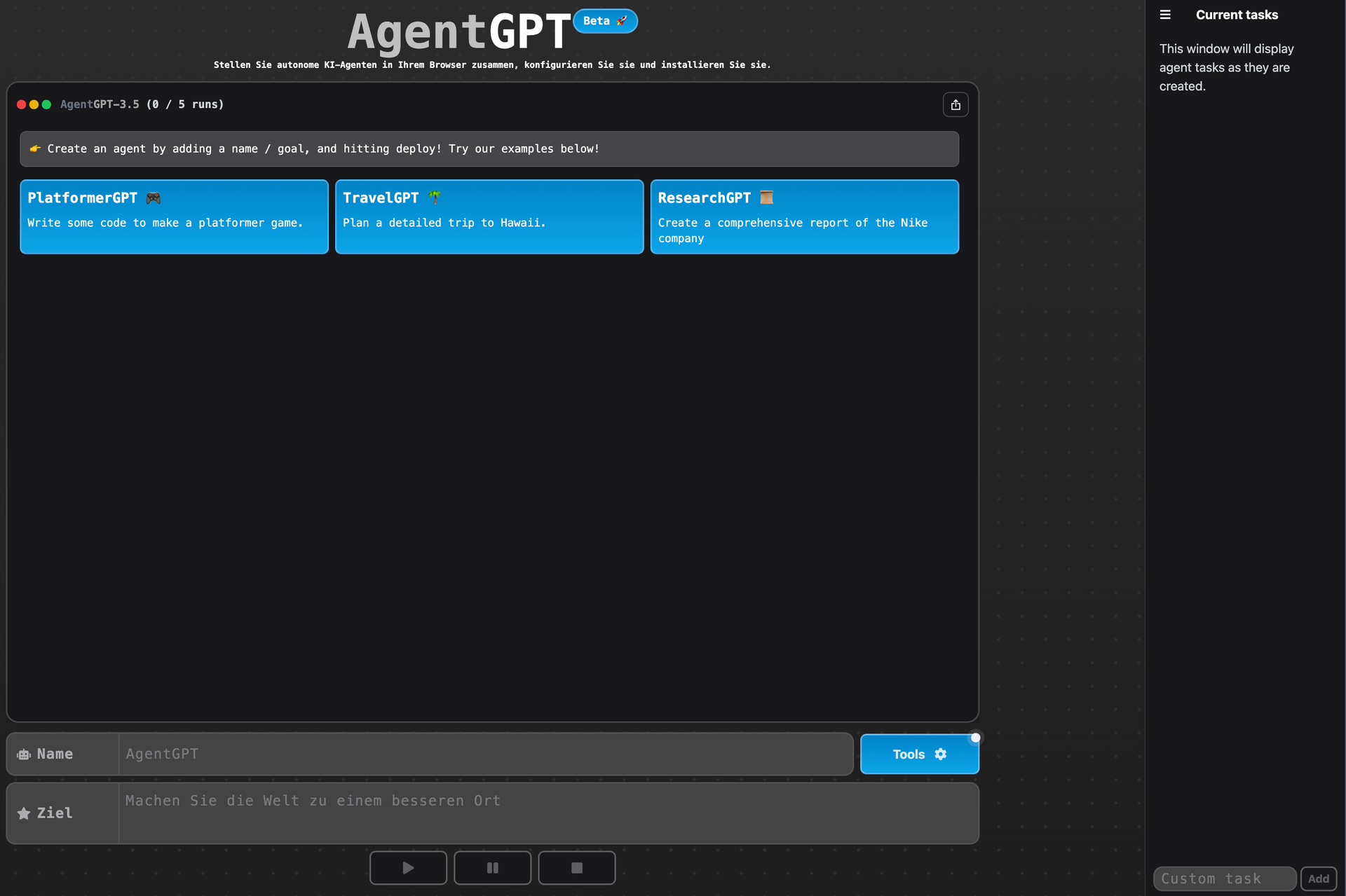Click the Beta rocket badge
Screen dimensions: 1346x896
(x=605, y=21)
